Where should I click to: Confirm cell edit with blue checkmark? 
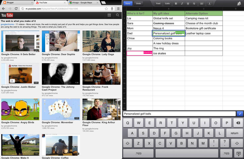[x=240, y=114]
